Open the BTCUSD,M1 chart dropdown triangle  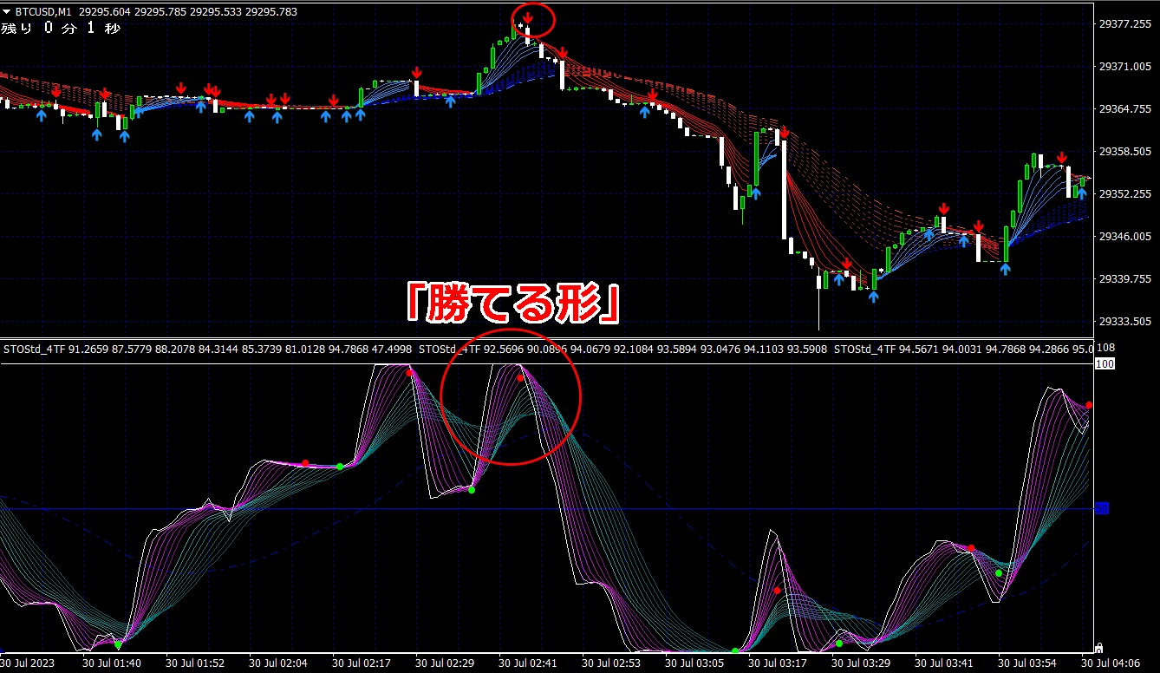tap(7, 12)
